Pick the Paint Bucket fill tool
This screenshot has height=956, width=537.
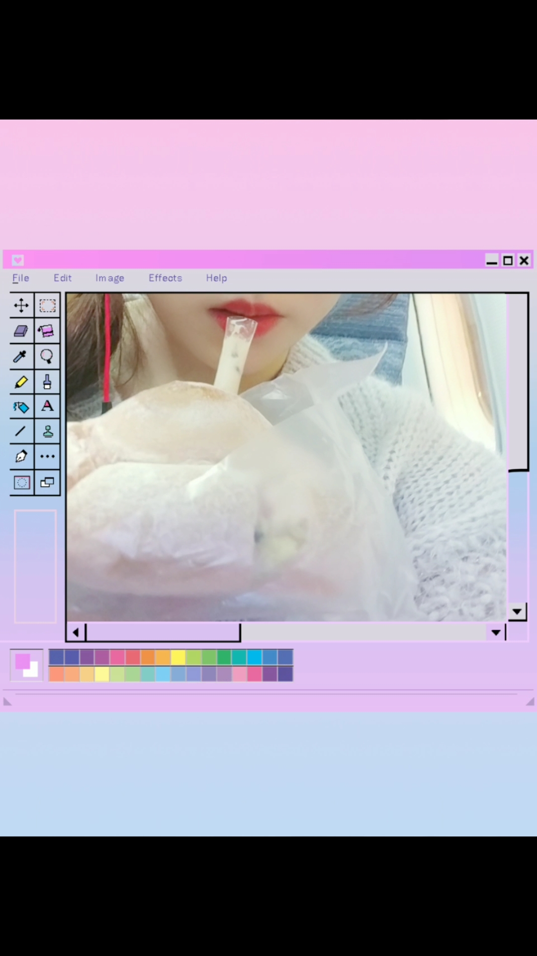pos(21,407)
